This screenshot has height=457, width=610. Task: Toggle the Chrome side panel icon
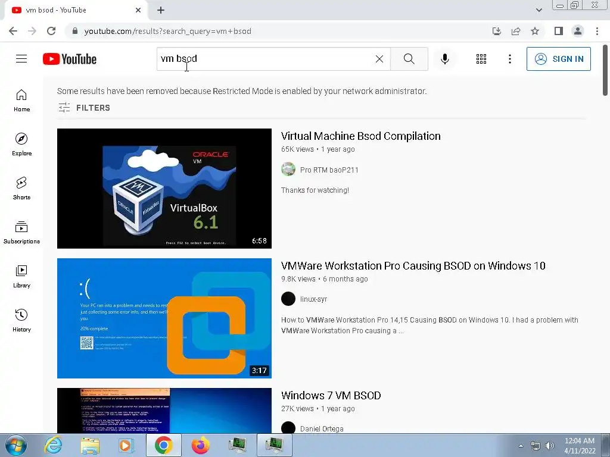point(559,31)
